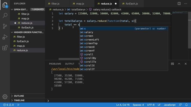Open the Output panel tab
Image resolution: width=191 pixels, height=107 pixels.
70,64
